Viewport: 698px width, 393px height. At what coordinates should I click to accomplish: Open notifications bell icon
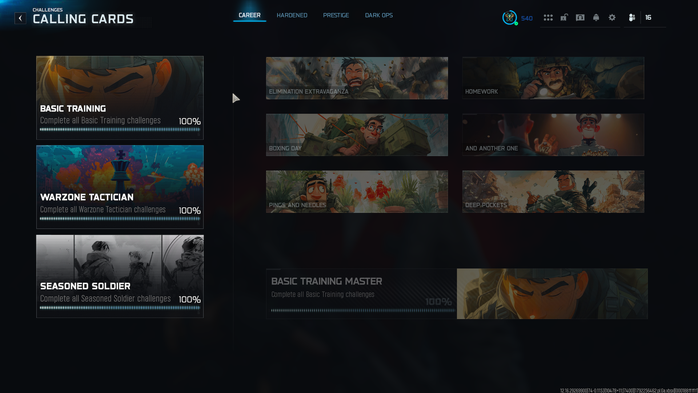(596, 17)
